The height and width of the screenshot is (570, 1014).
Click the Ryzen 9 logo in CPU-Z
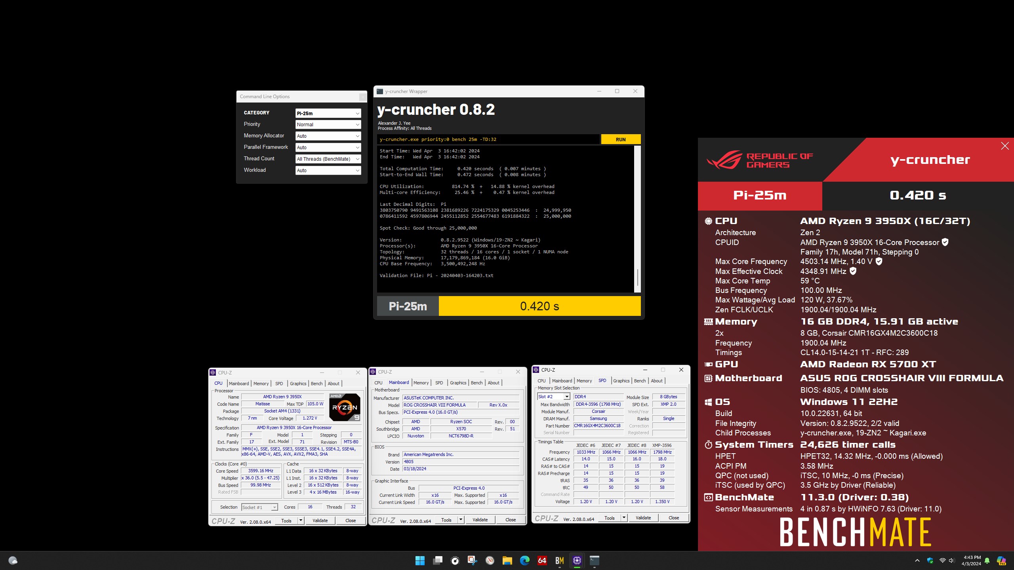345,407
